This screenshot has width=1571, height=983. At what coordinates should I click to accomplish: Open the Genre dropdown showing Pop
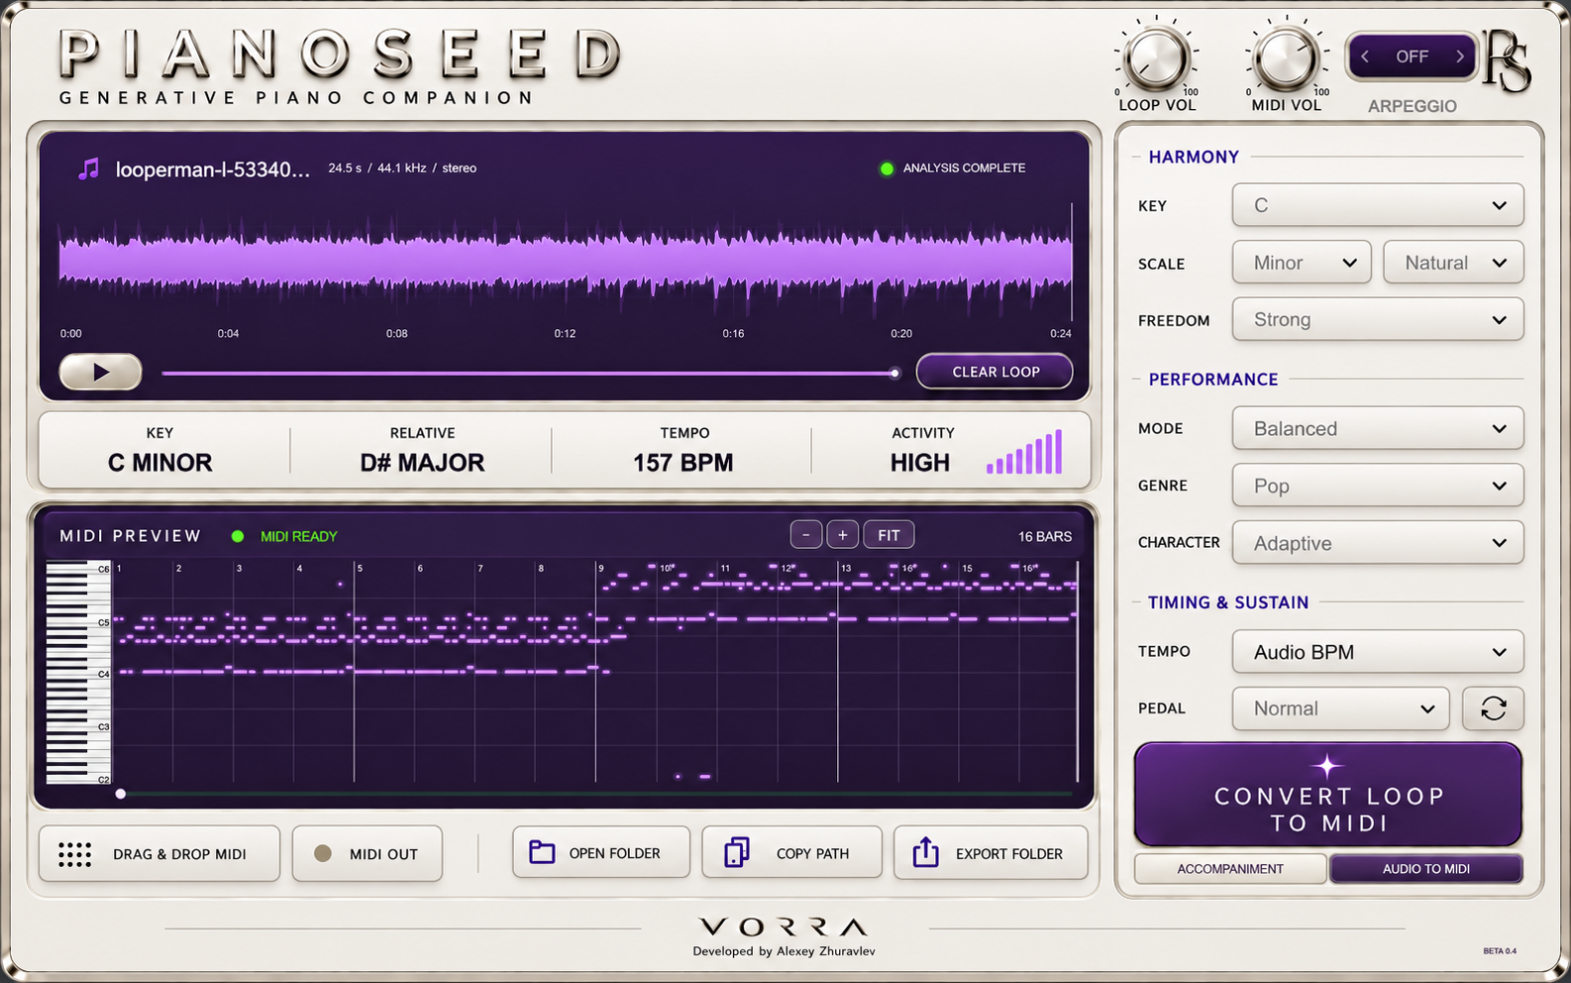[x=1378, y=486]
